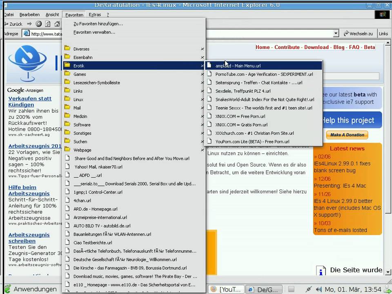Click the 1amp;1 Control-Center file icon
Viewport: 392px width, 294px height.
pos(67,192)
